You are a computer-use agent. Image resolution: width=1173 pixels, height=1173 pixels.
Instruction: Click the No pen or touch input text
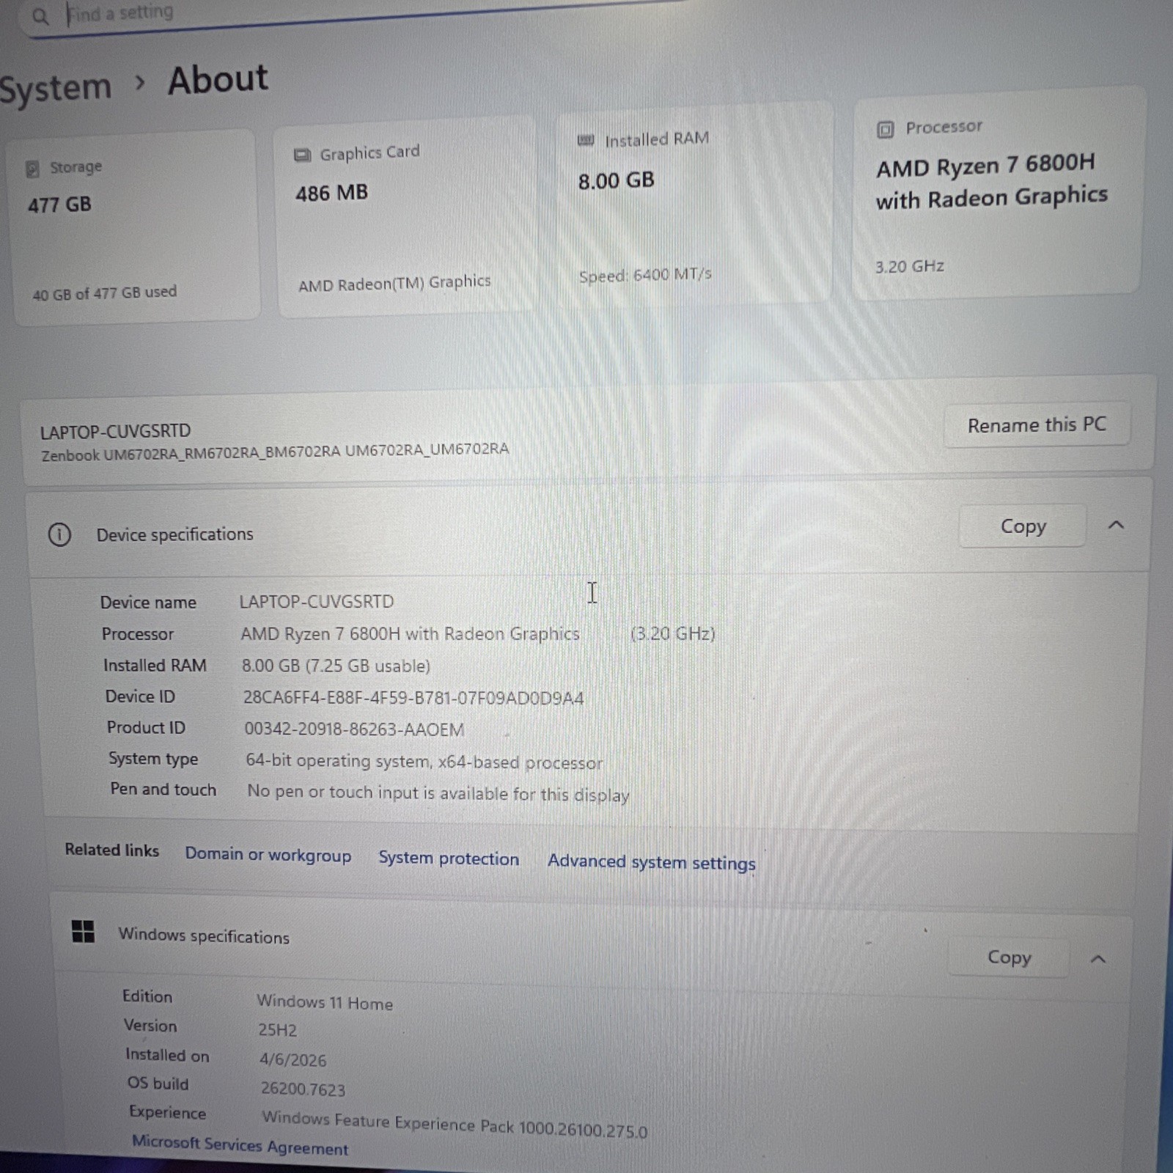point(438,793)
